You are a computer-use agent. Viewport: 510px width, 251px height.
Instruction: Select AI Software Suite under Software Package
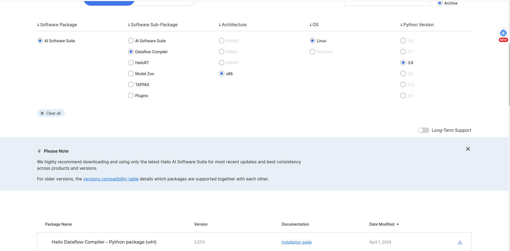pos(40,41)
